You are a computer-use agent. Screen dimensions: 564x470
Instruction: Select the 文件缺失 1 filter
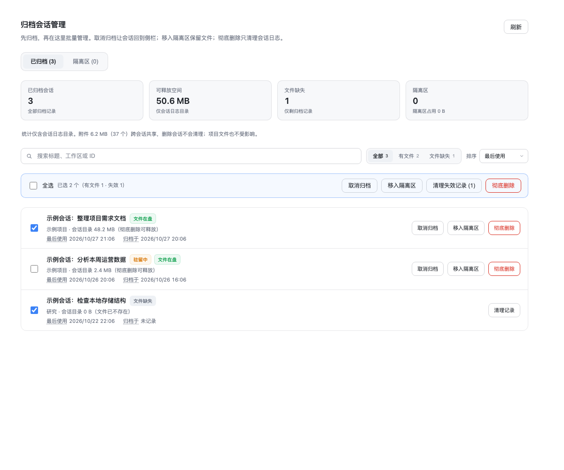pyautogui.click(x=442, y=156)
